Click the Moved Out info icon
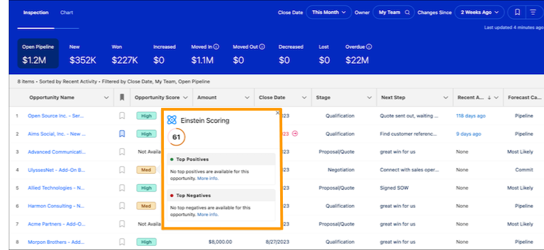Screen dimensions: 544x250 262,47
